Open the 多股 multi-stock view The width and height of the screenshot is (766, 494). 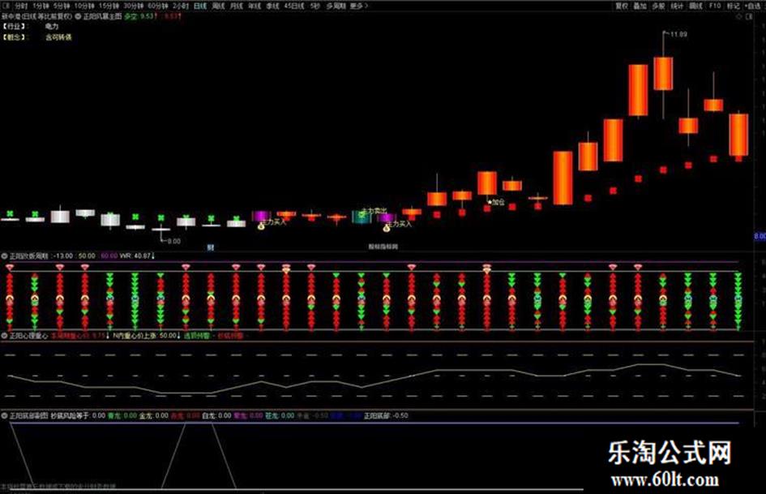(658, 6)
